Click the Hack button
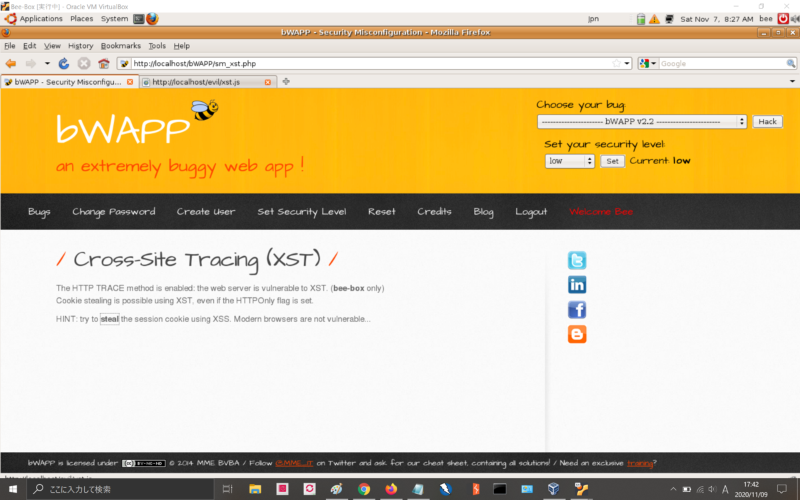Image resolution: width=800 pixels, height=500 pixels. click(x=767, y=121)
